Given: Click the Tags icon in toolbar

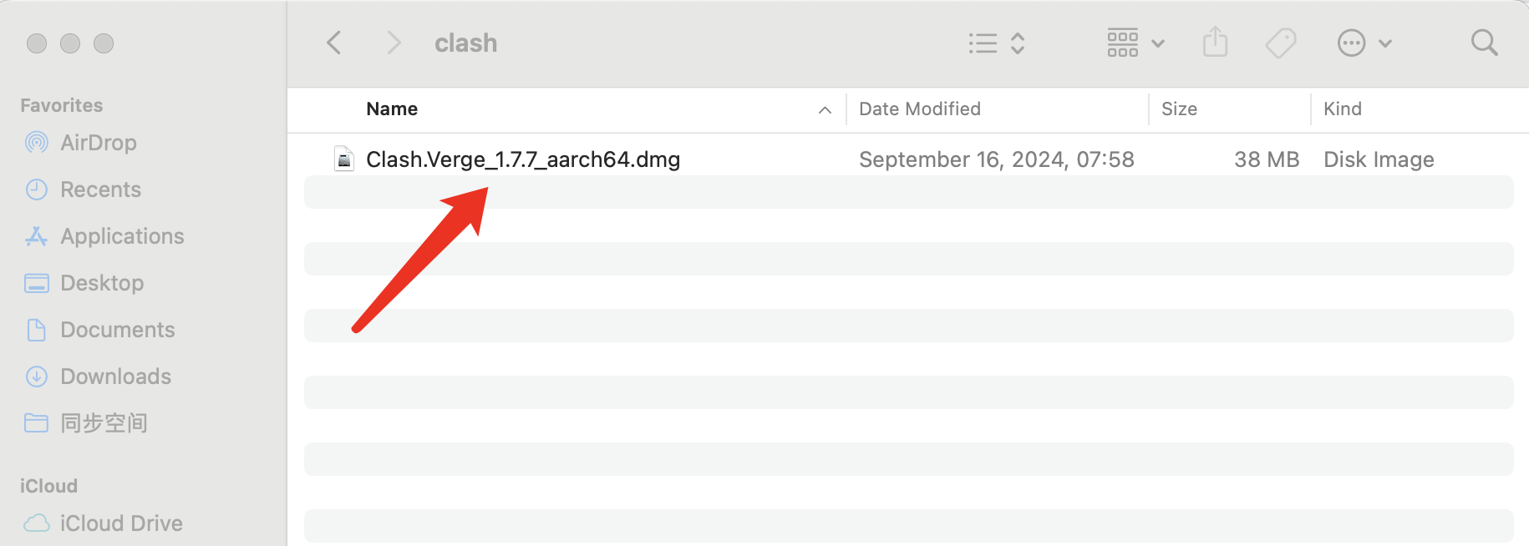Looking at the screenshot, I should click(x=1280, y=43).
